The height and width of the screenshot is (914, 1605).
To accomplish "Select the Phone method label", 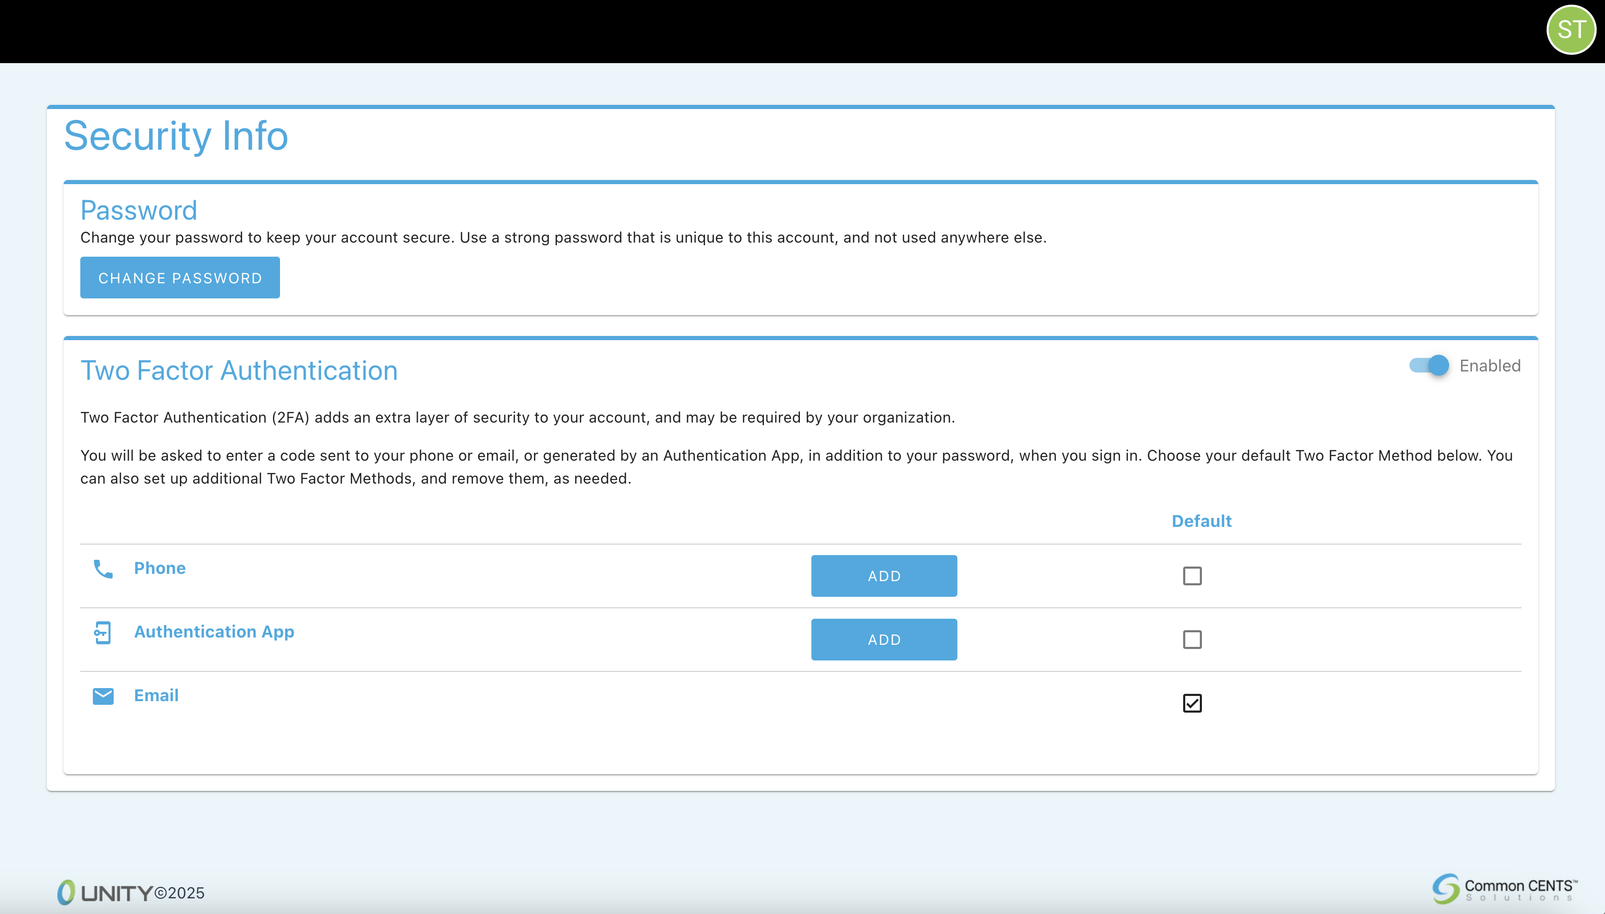I will click(x=160, y=568).
